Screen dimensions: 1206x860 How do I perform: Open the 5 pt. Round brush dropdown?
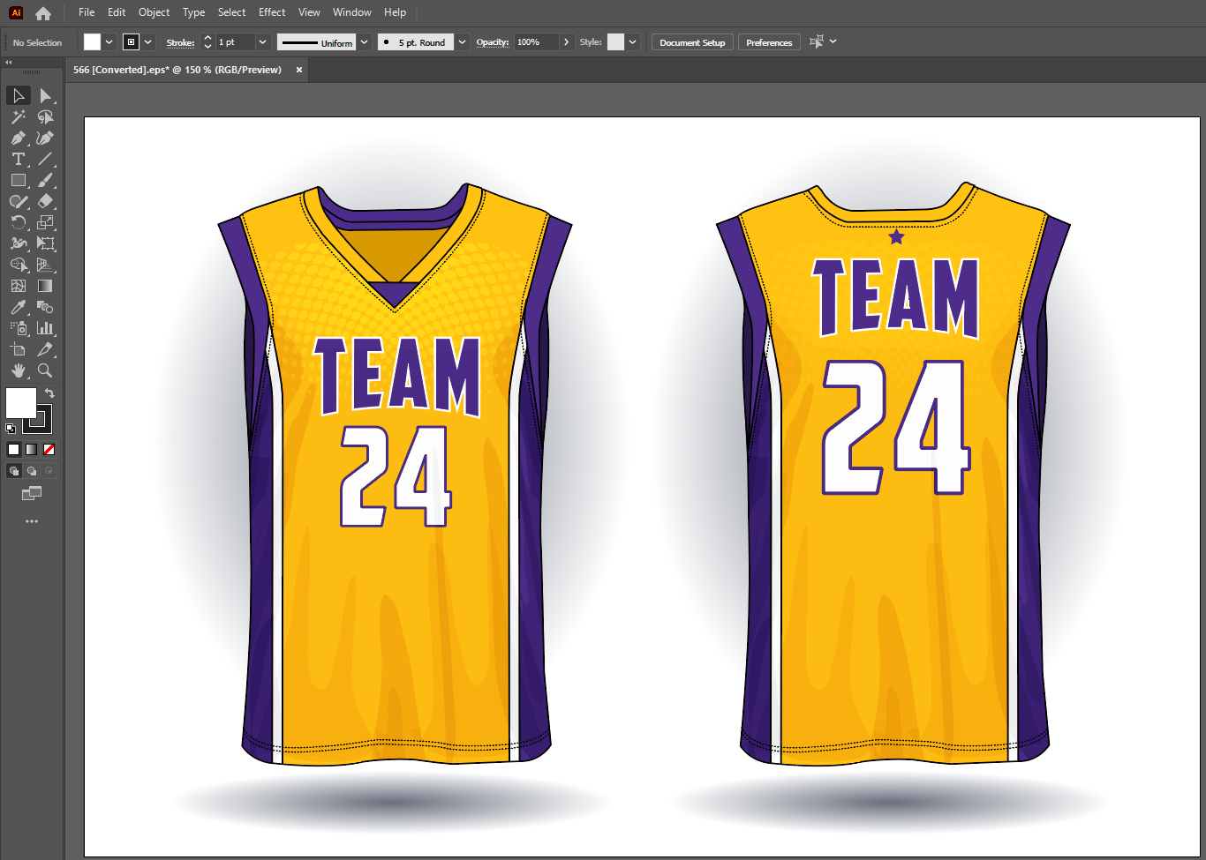[x=462, y=42]
